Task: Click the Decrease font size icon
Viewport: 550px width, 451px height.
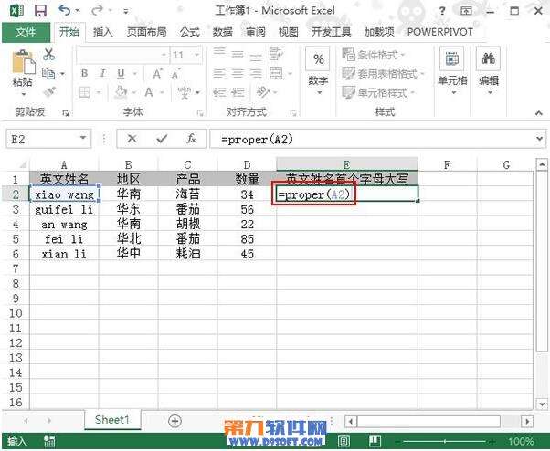Action: click(175, 74)
